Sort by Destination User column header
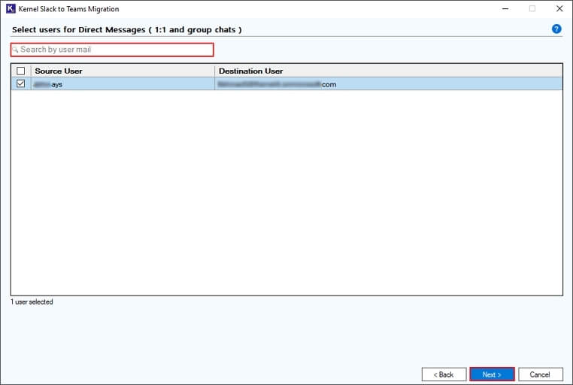Image resolution: width=573 pixels, height=385 pixels. (x=389, y=71)
